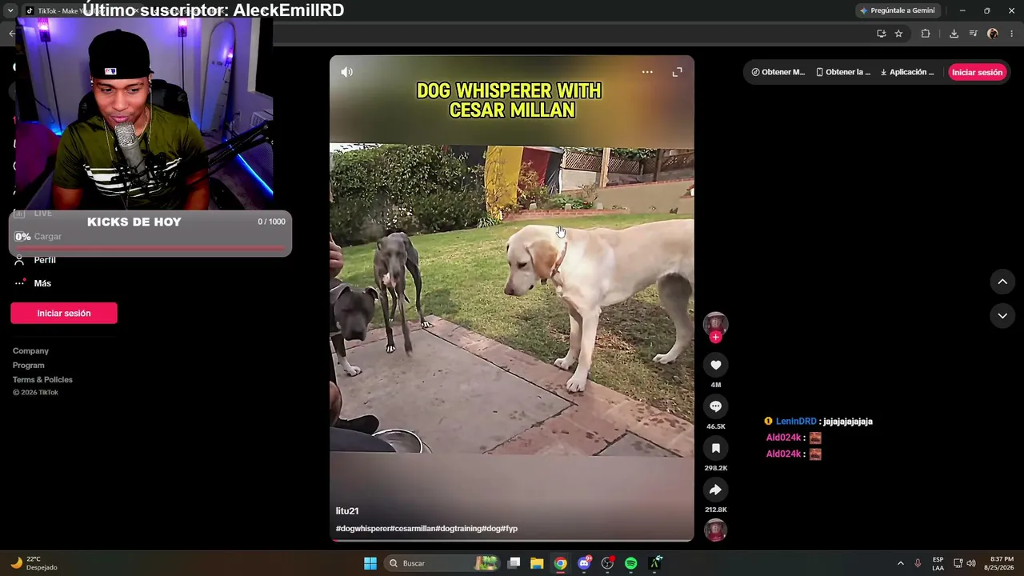The width and height of the screenshot is (1024, 576).
Task: Click the LeninDRD username in chat
Action: [796, 422]
